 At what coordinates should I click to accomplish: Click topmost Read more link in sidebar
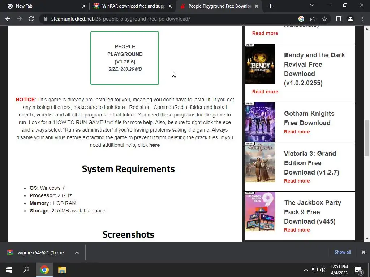(265, 33)
